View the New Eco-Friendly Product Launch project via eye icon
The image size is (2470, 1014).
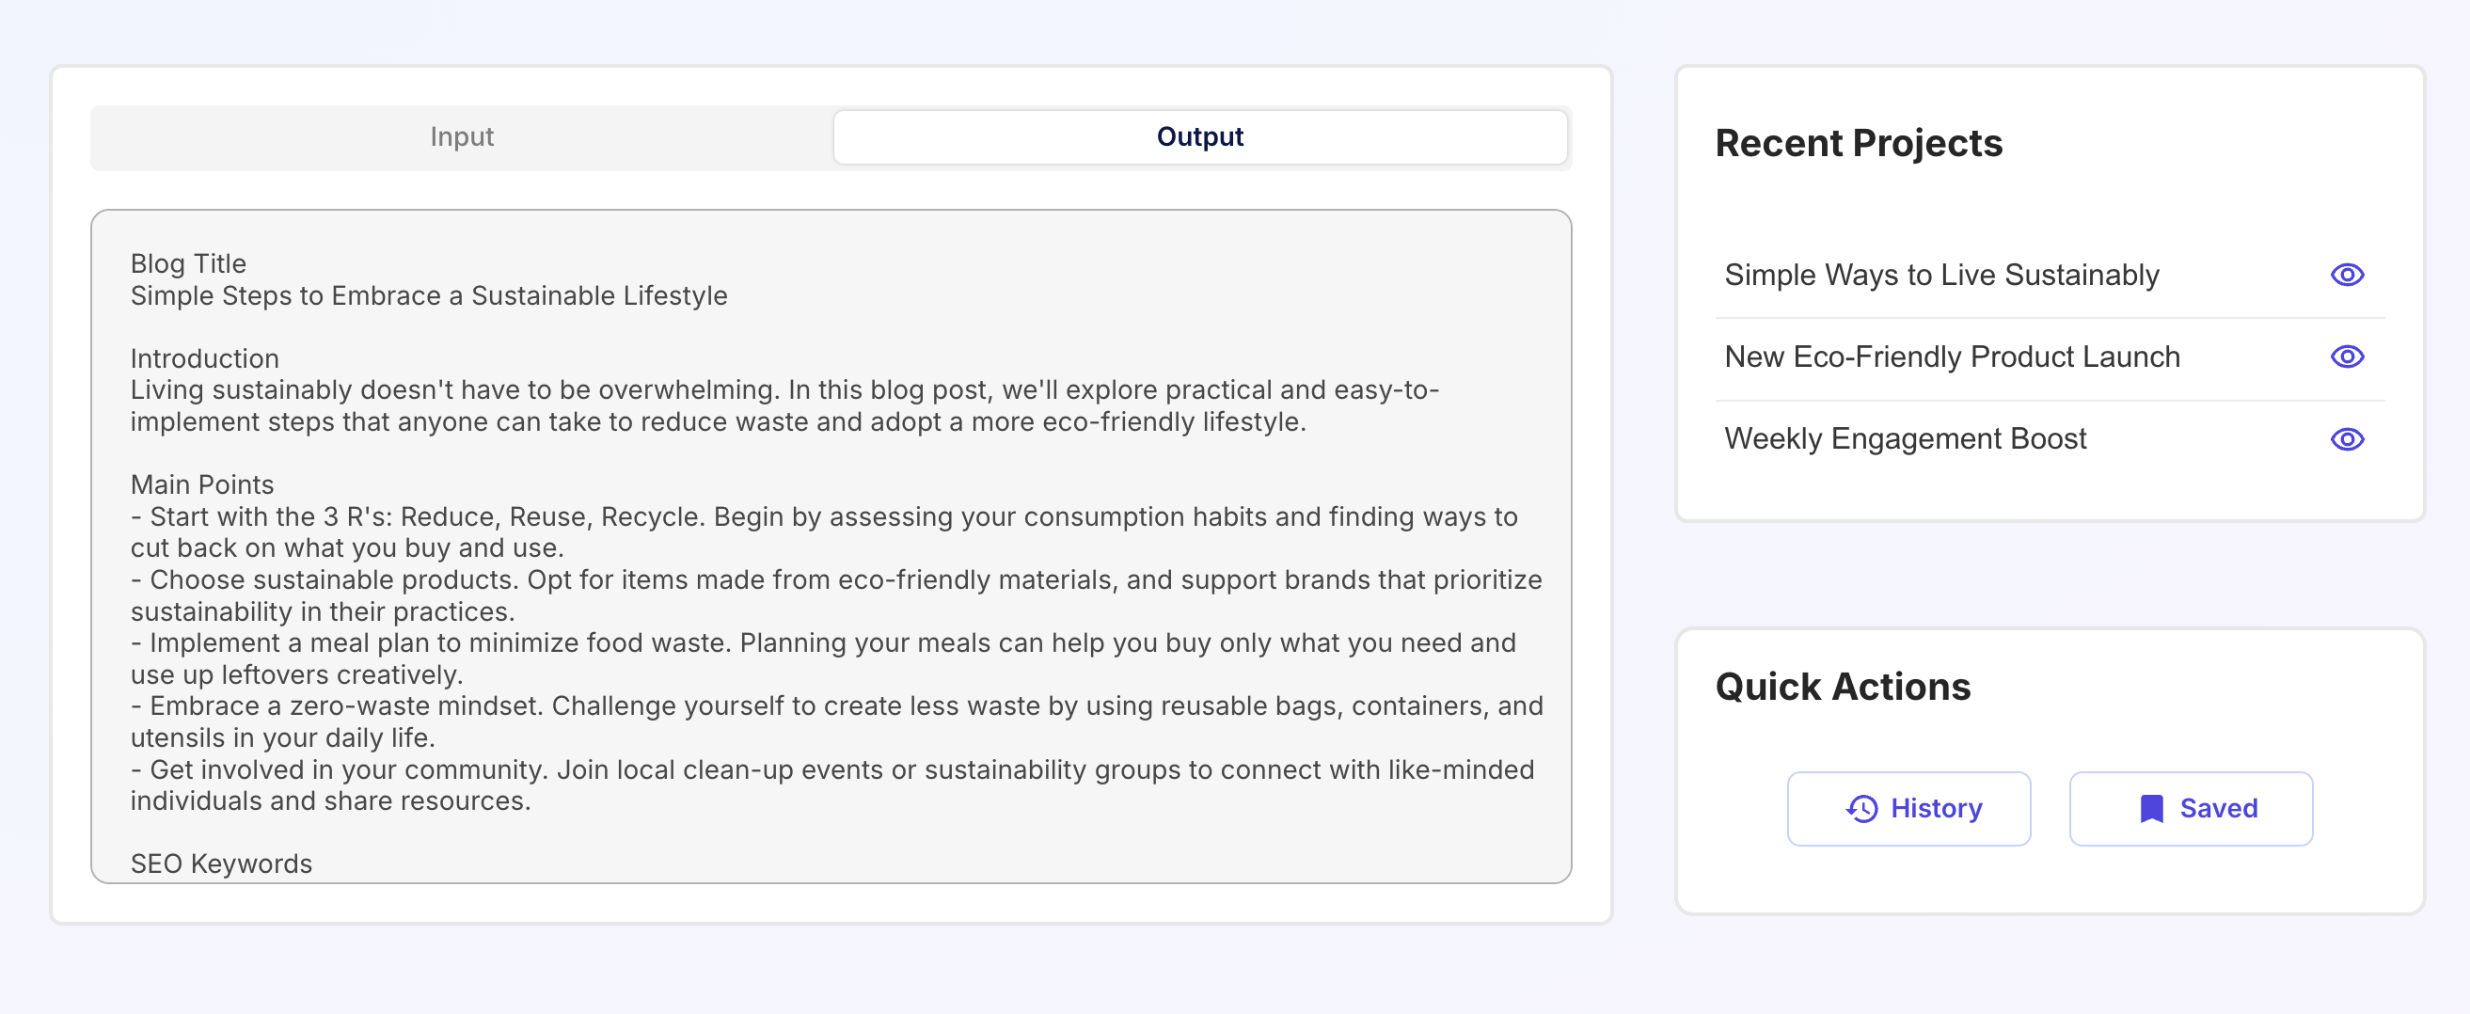pyautogui.click(x=2346, y=356)
